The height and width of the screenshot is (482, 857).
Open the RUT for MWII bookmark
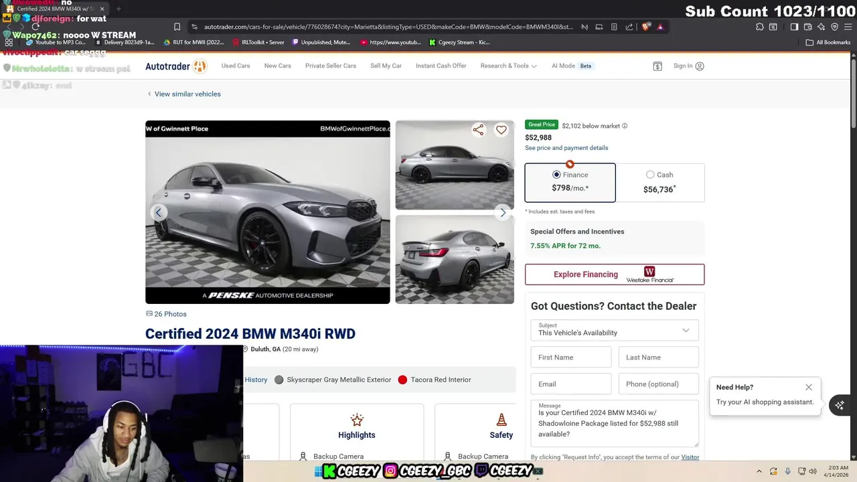pos(194,42)
